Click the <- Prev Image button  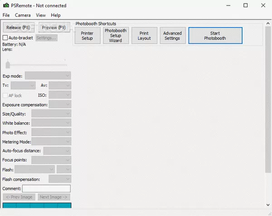click(19, 197)
